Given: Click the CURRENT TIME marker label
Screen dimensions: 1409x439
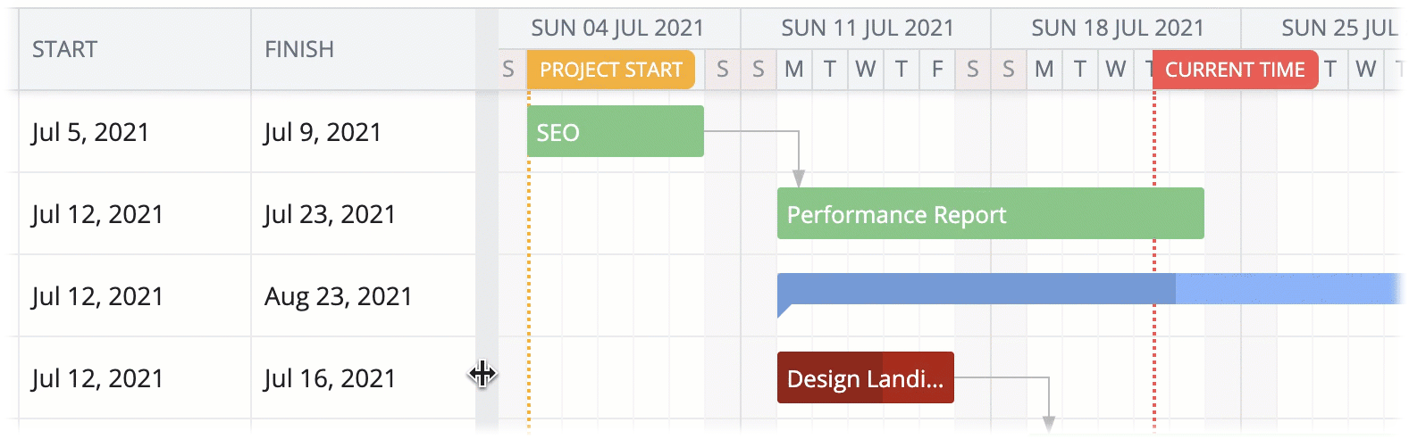Looking at the screenshot, I should point(1235,70).
